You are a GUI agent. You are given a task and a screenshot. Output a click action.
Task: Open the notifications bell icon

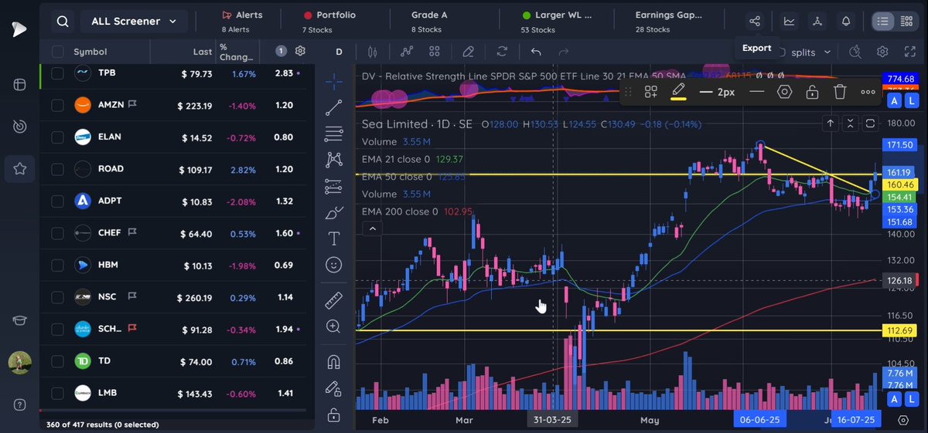click(846, 22)
